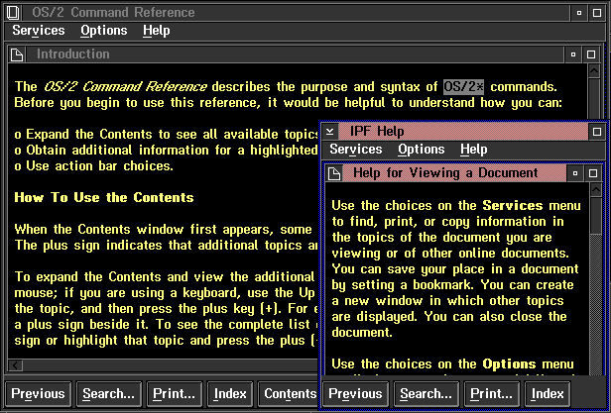The image size is (611, 413).
Task: Click Help for Viewing a Document page icon
Action: pyautogui.click(x=334, y=173)
